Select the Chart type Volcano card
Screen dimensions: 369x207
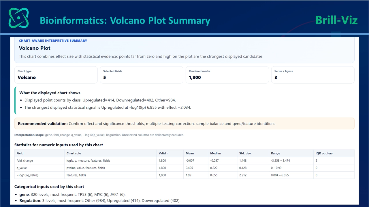(x=56, y=75)
